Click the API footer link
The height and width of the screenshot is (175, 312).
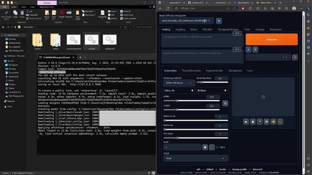click(198, 170)
